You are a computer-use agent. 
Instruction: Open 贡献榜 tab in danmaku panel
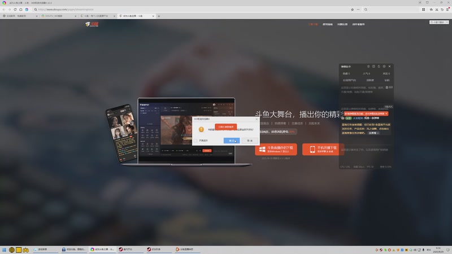click(370, 80)
